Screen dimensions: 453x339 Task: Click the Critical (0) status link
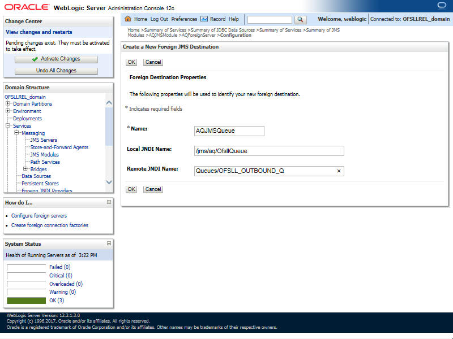pos(61,275)
